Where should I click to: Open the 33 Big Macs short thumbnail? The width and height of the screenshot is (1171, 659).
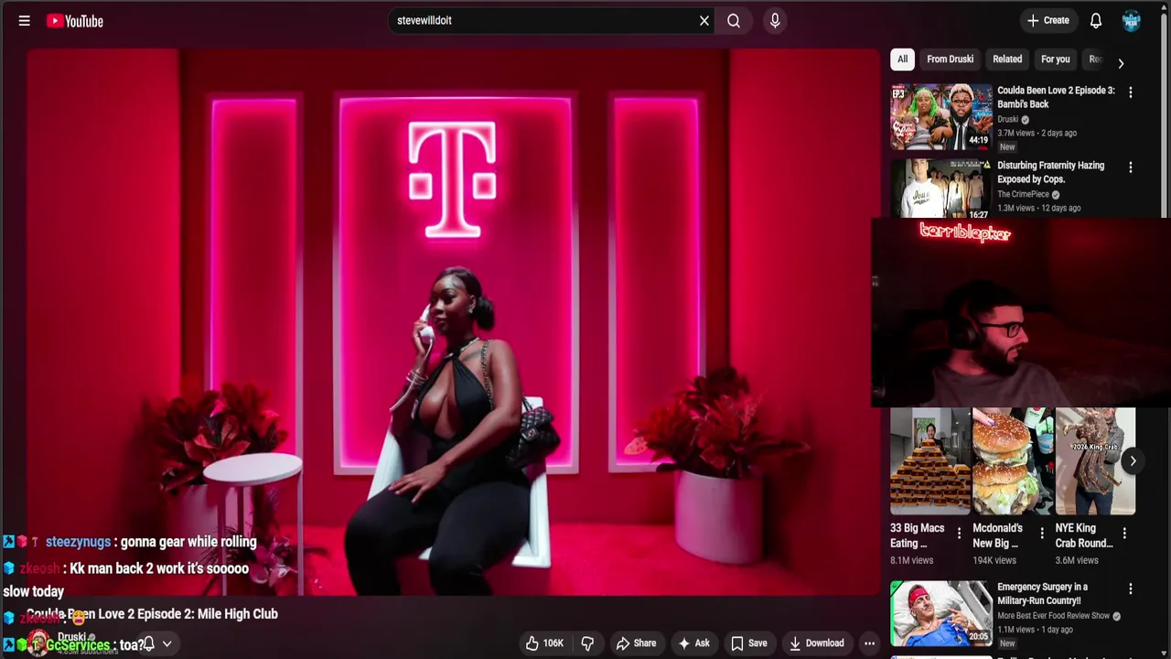coord(930,461)
